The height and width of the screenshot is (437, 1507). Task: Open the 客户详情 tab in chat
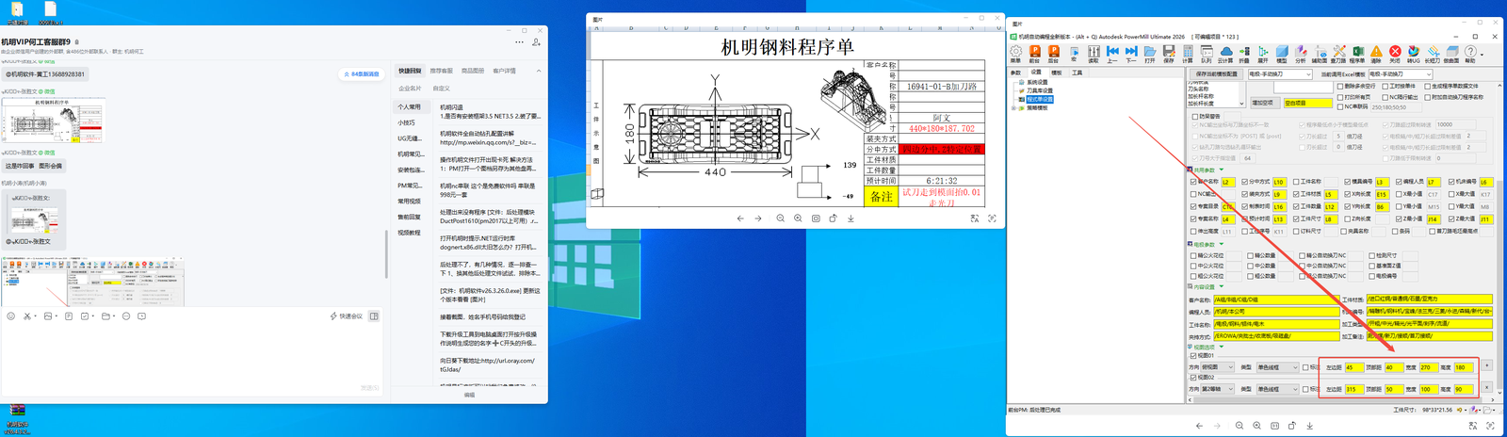coord(504,71)
